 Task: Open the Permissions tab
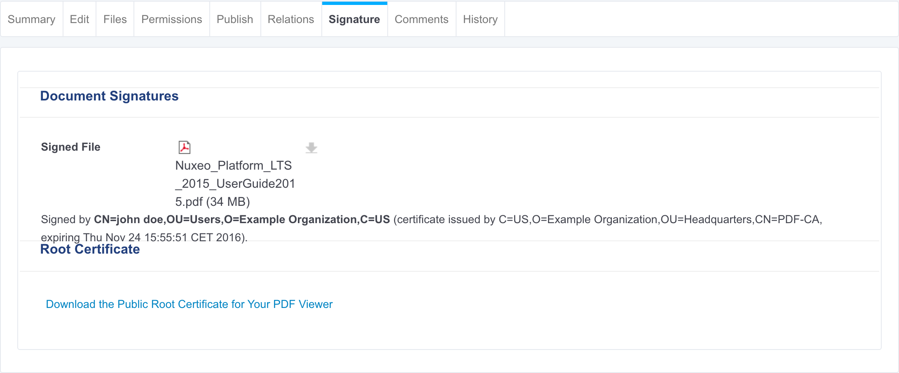[172, 19]
